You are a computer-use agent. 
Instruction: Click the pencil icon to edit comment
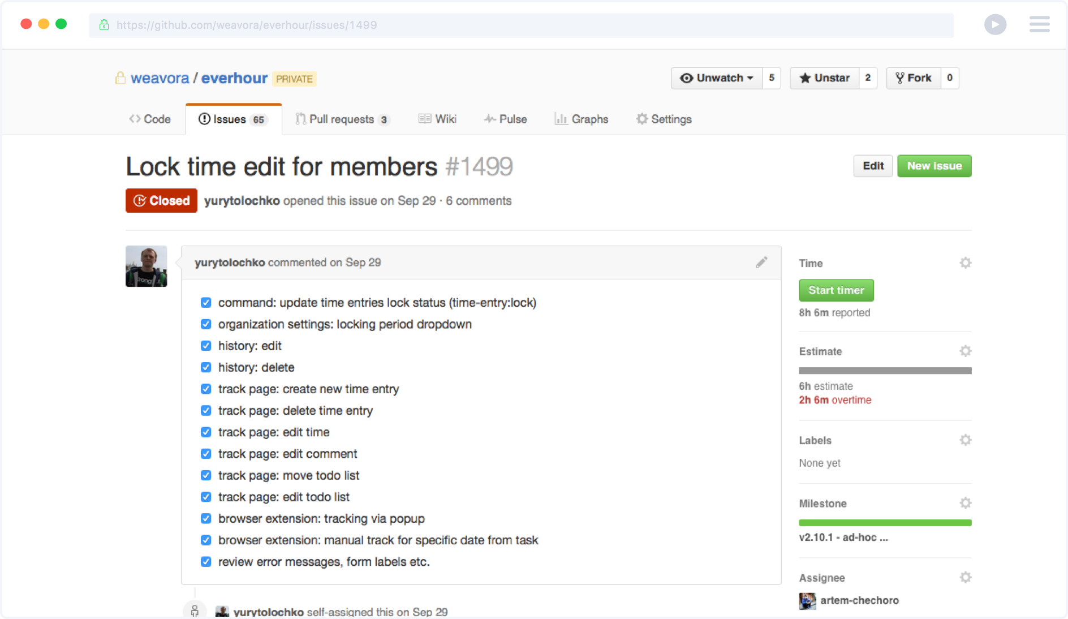click(761, 262)
